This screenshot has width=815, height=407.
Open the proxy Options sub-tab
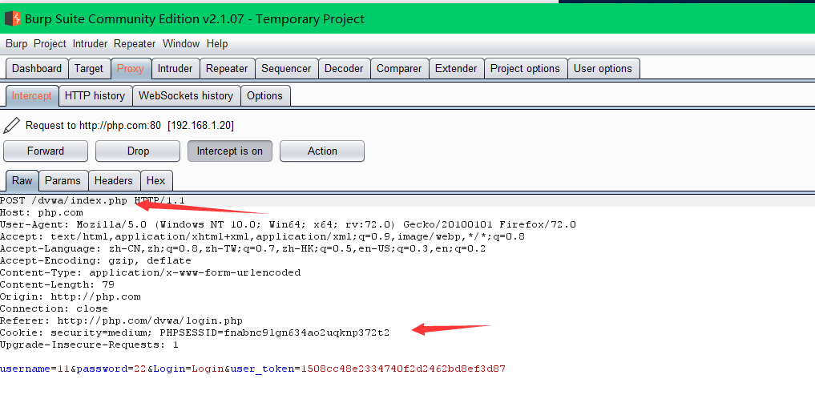pos(264,95)
